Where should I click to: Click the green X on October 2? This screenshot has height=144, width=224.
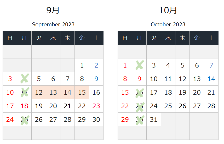(x=140, y=65)
